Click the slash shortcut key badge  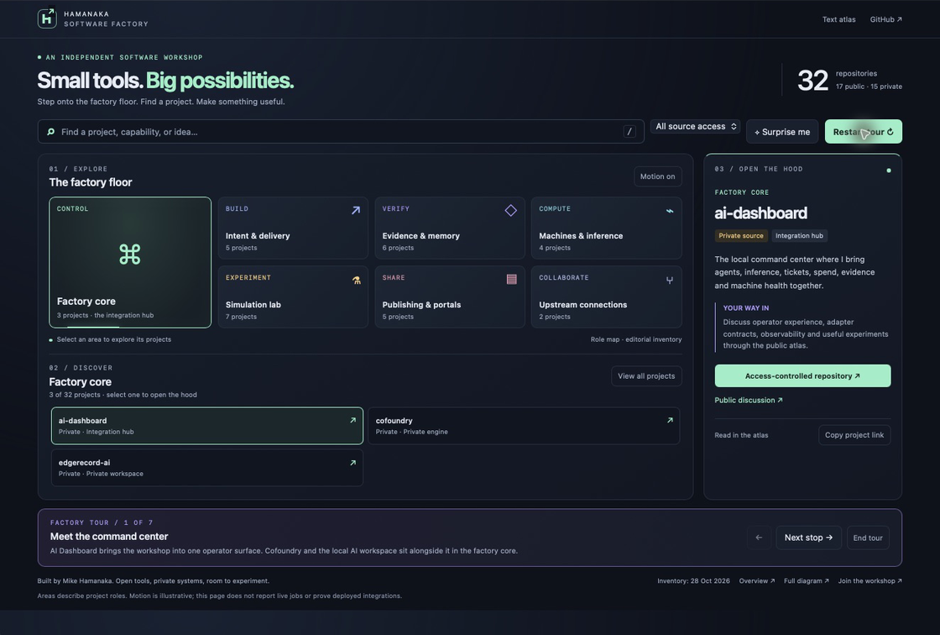click(x=629, y=131)
